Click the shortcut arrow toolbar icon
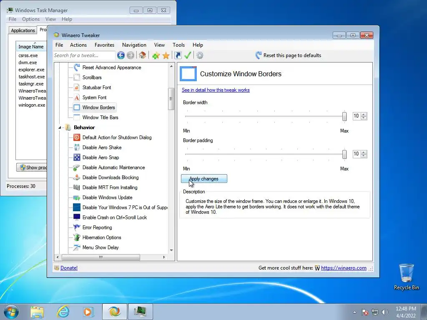427x320 pixels. [178, 55]
